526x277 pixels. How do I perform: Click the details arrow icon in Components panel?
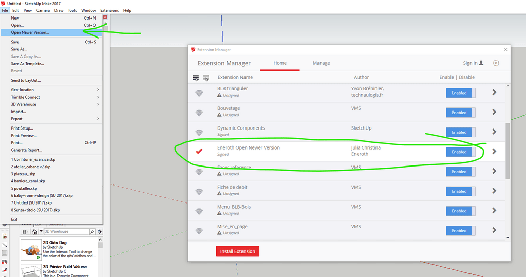pos(99,232)
